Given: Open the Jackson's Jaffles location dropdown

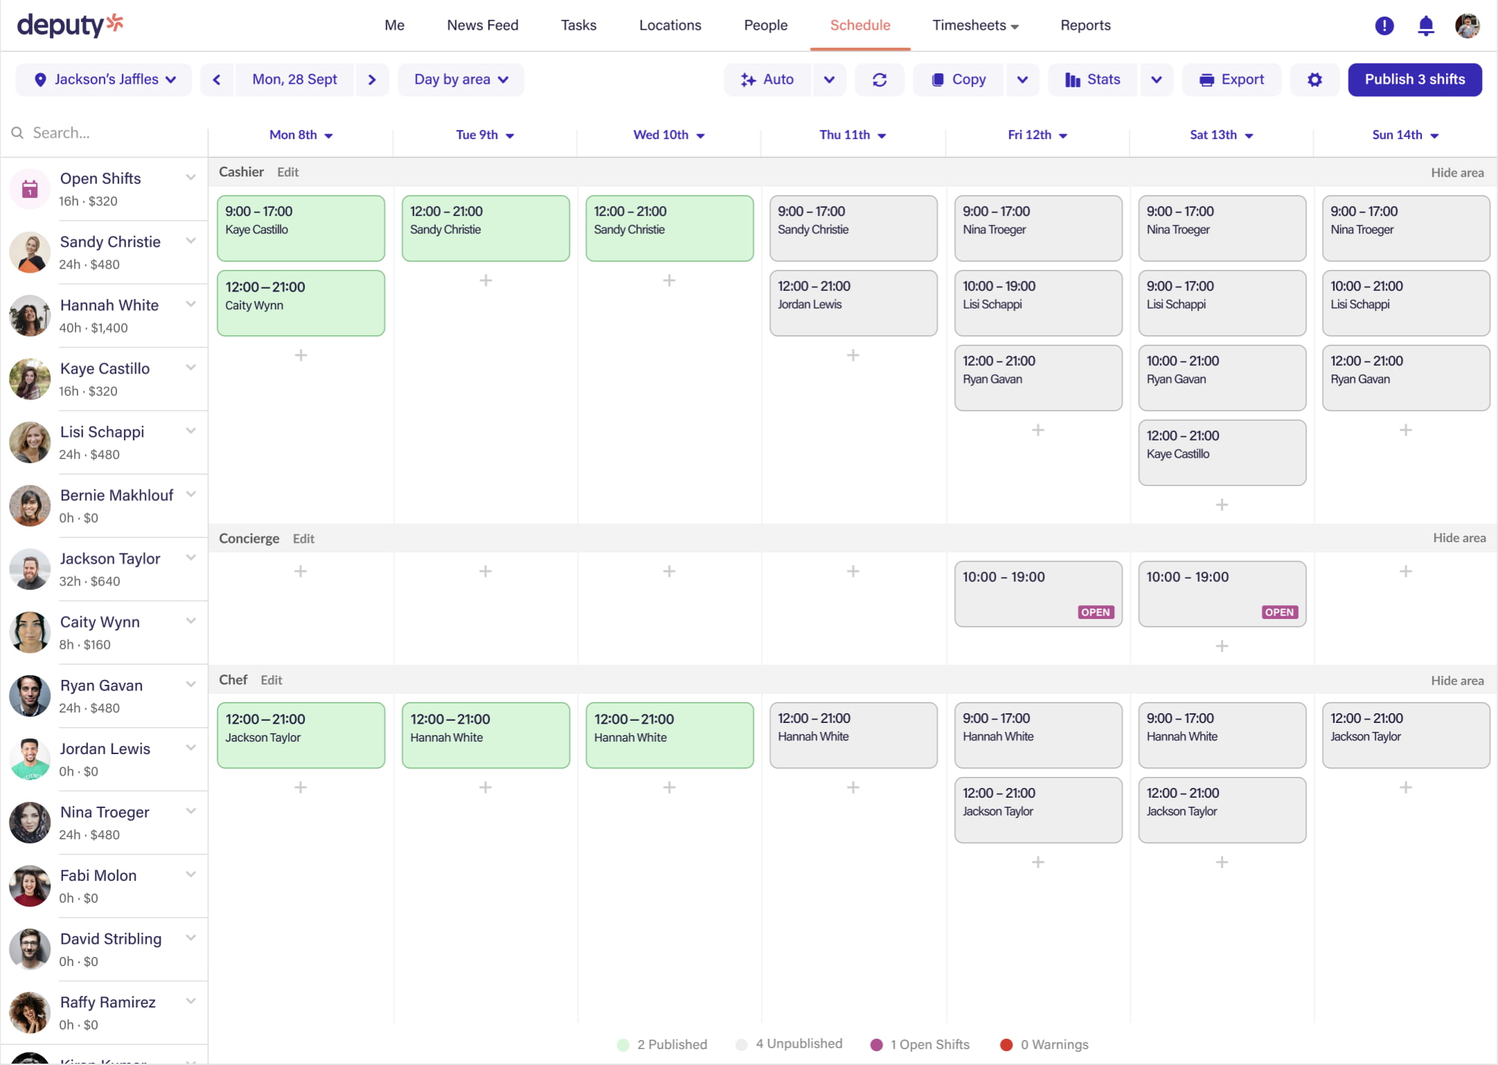Looking at the screenshot, I should pyautogui.click(x=104, y=80).
